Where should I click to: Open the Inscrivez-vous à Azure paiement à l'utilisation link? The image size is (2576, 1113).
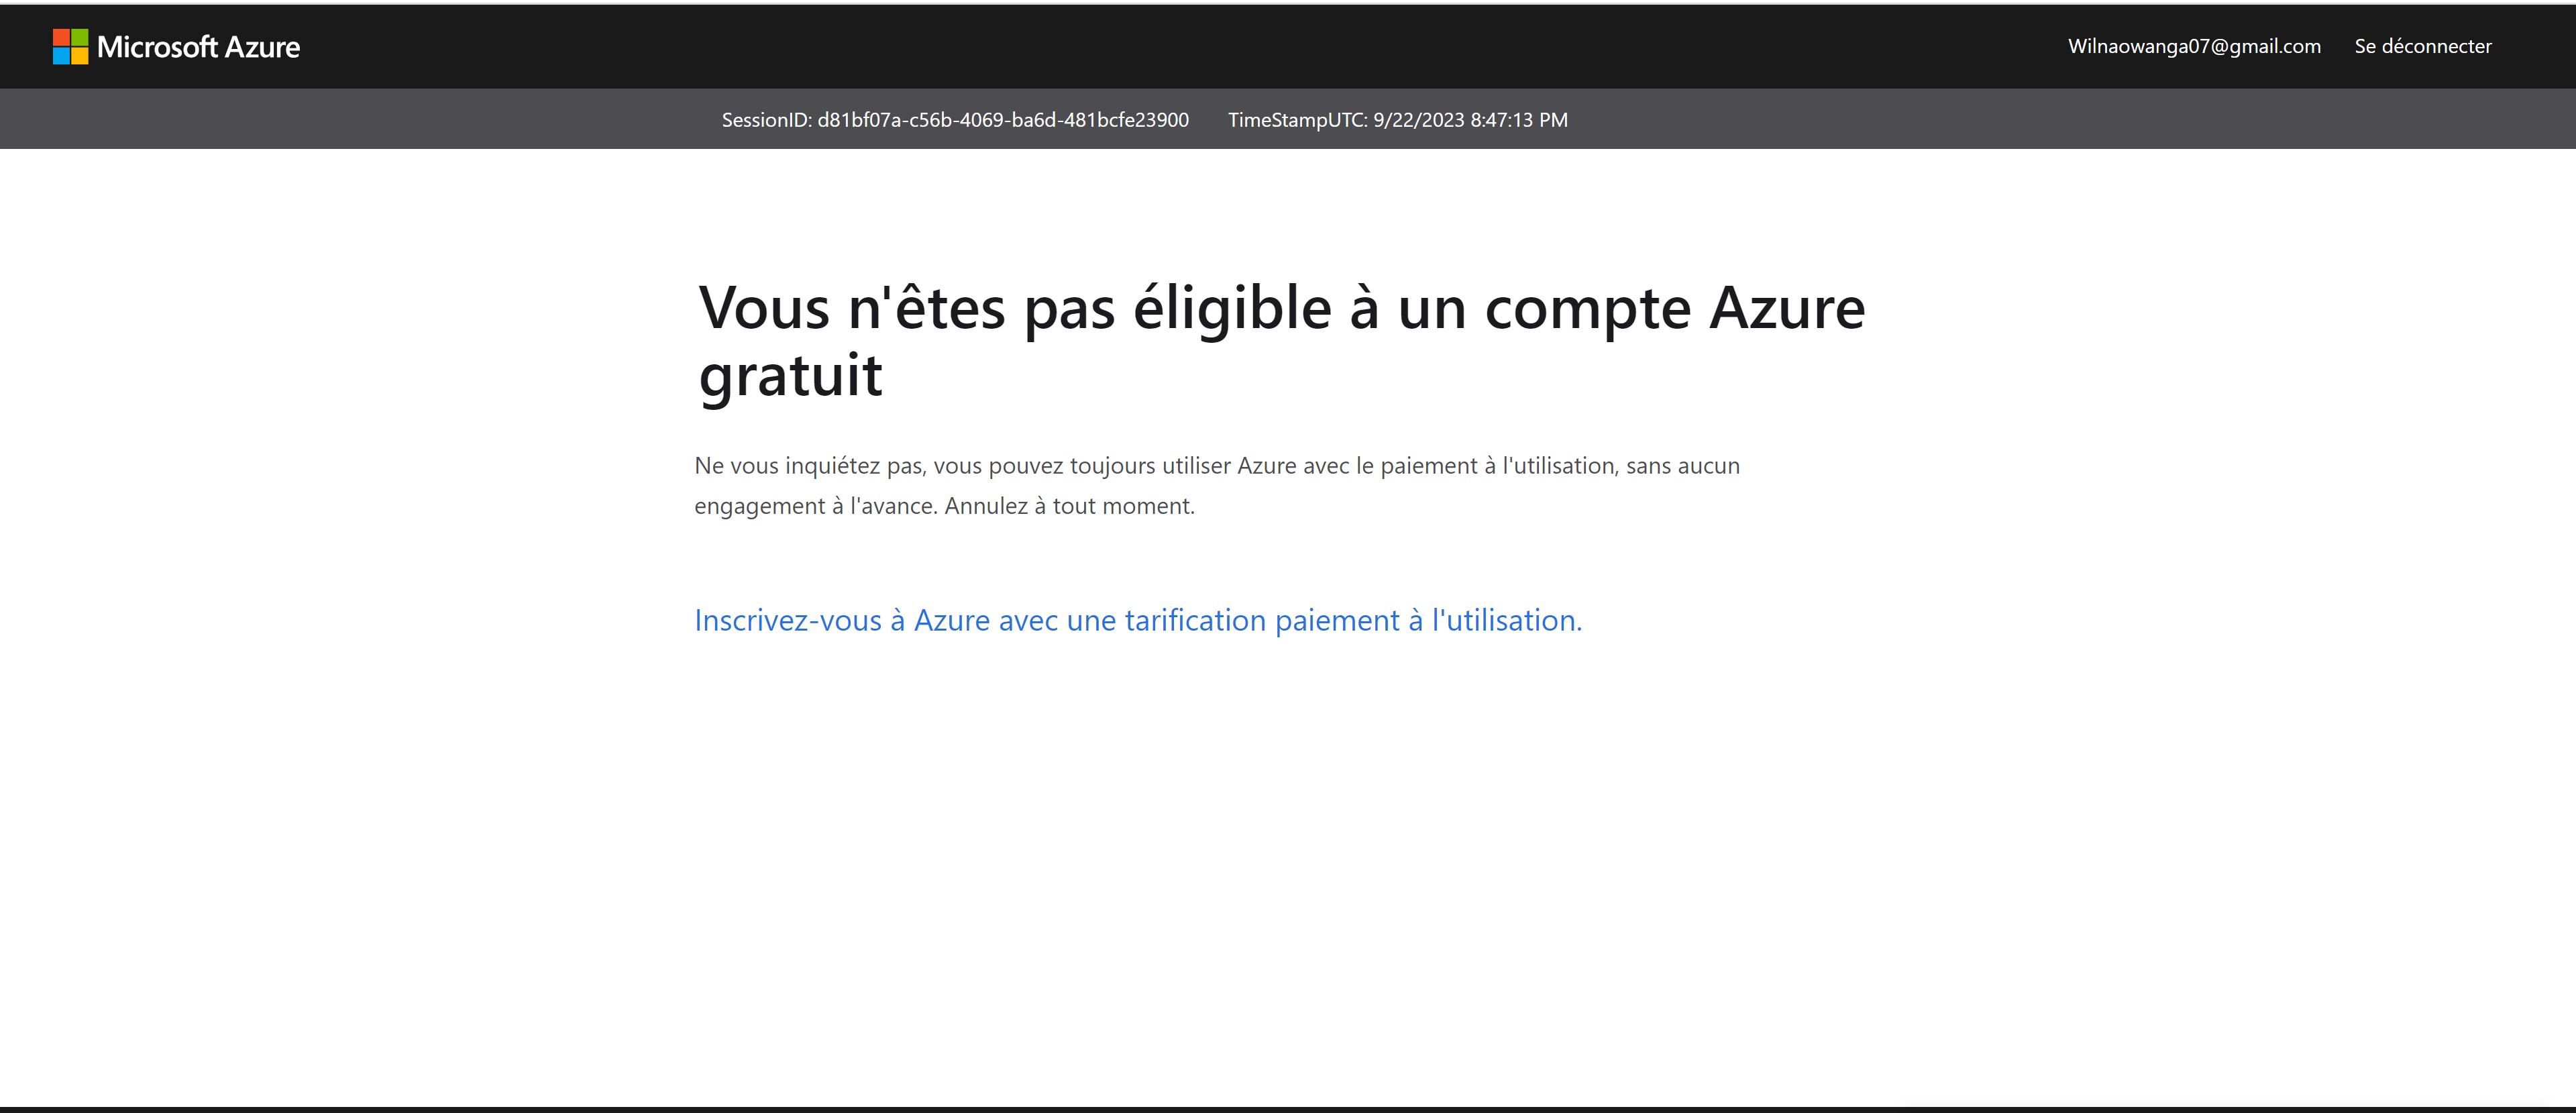[1138, 620]
